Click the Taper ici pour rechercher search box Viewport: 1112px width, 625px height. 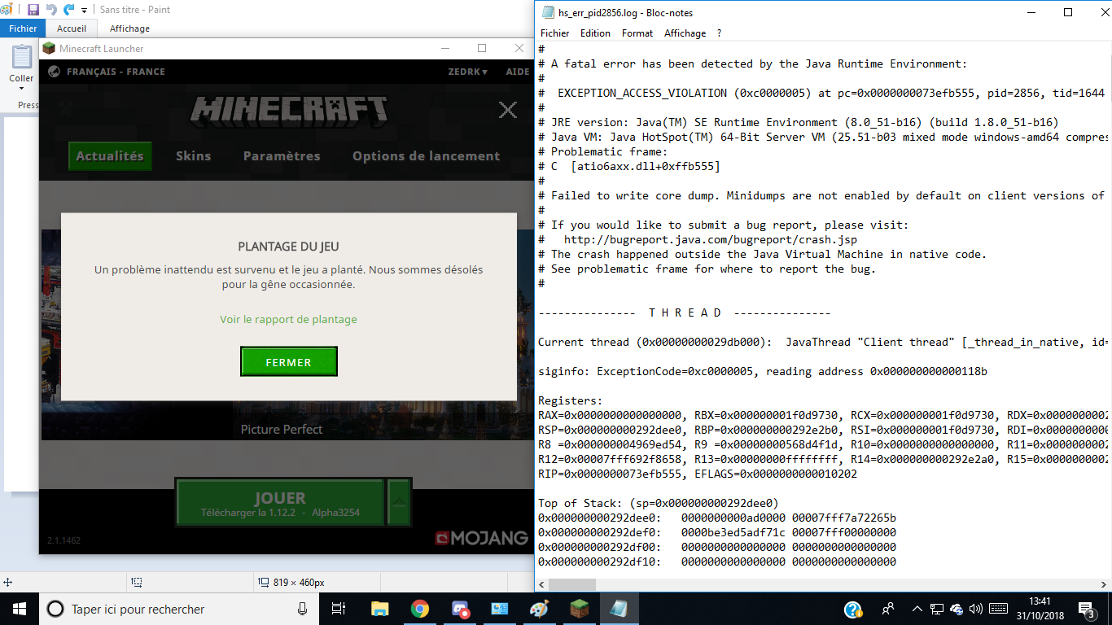(179, 609)
